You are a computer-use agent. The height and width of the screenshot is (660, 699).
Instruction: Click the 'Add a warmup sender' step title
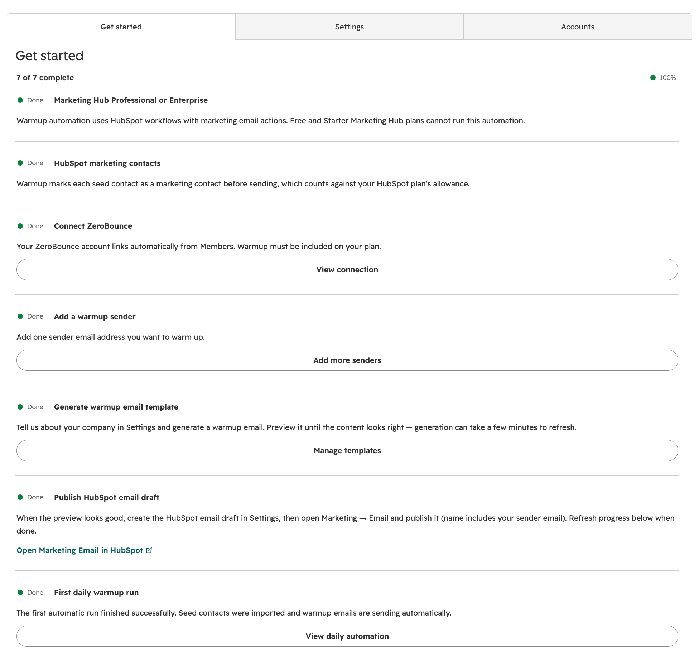tap(95, 317)
